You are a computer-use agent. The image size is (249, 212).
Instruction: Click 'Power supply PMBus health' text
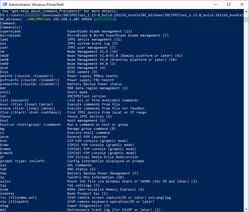pos(92,76)
